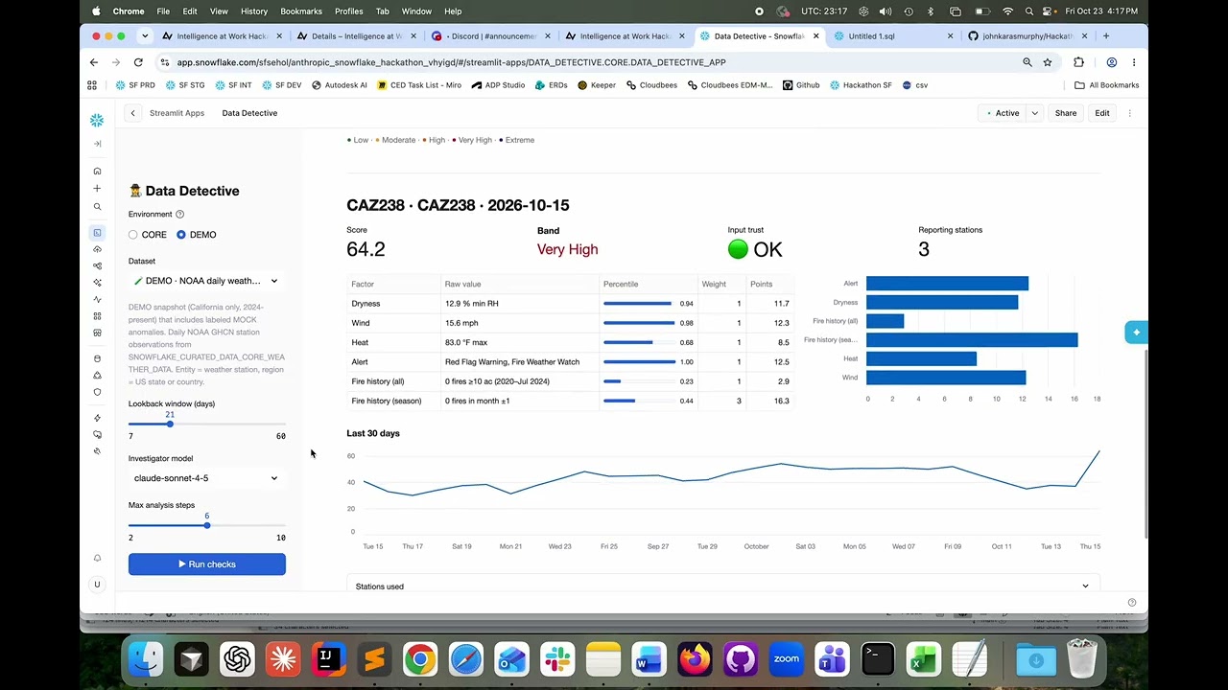Screen dimensions: 1228x690
Task: Click the Snowflake logo in sidebar
Action: [x=97, y=120]
